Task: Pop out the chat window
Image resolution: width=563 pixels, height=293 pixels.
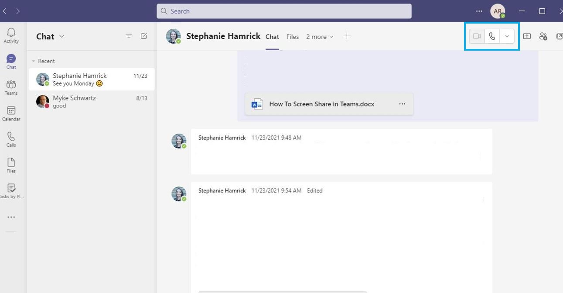Action: tap(559, 36)
